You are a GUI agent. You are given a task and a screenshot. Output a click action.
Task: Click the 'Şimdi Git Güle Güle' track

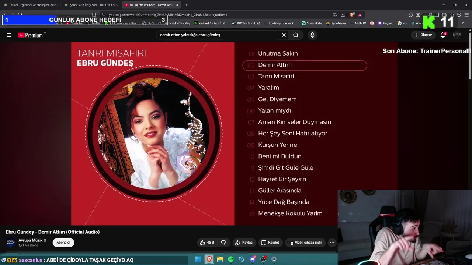point(286,167)
